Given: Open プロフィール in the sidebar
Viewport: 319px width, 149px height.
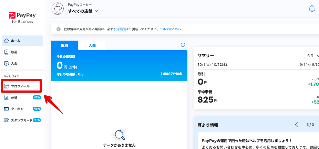Looking at the screenshot, I should (21, 86).
